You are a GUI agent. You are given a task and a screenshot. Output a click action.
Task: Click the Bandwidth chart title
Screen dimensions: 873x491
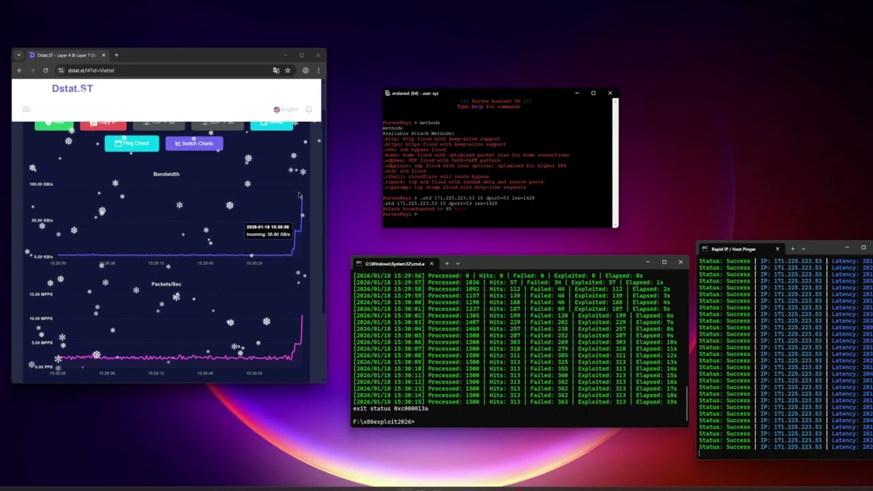(x=166, y=174)
